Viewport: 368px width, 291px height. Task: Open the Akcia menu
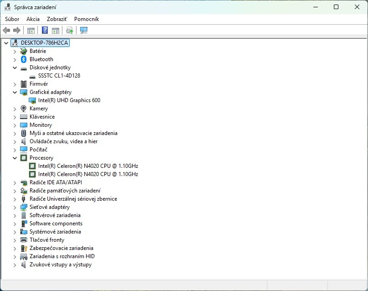(32, 19)
